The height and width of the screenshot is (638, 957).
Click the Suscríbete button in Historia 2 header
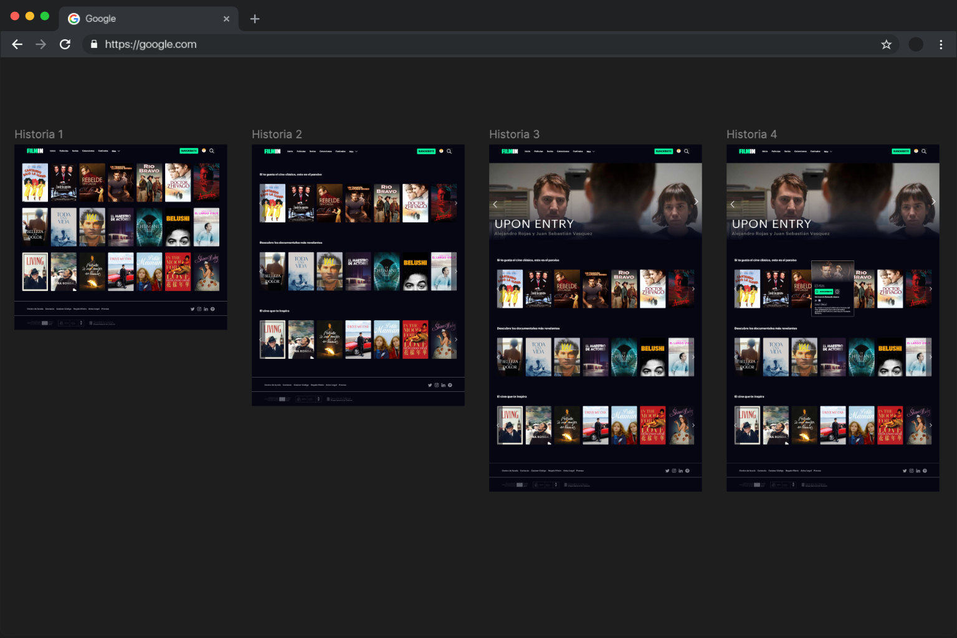(x=426, y=151)
